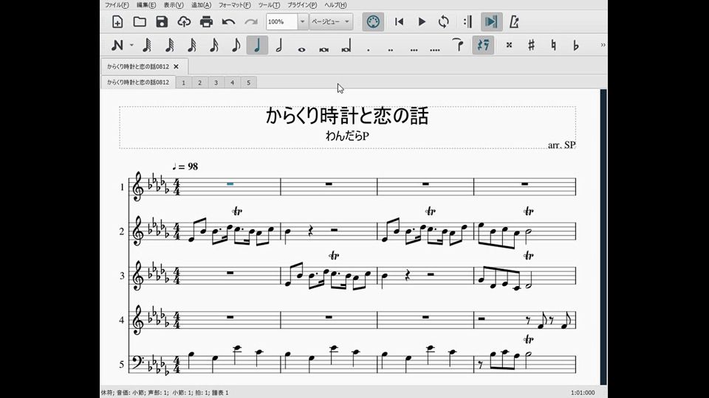The image size is (709, 398).
Task: Open a score file from folder
Action: [x=140, y=21]
